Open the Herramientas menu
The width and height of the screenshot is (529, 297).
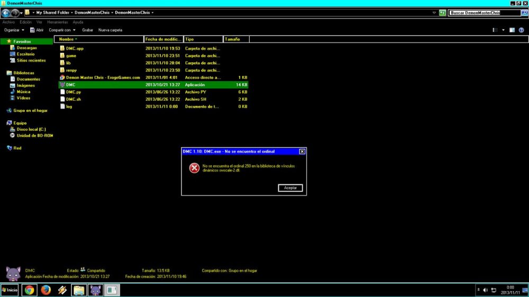[57, 22]
